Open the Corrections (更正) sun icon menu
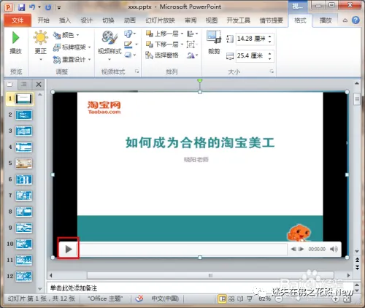 pyautogui.click(x=40, y=45)
